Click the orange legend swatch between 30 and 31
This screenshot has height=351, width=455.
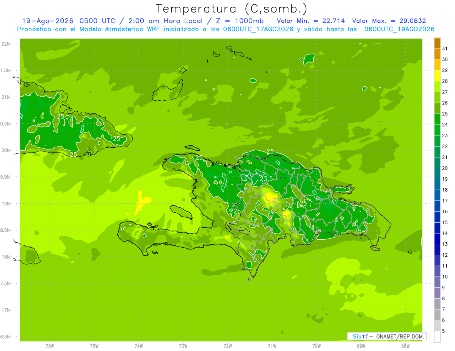[438, 54]
